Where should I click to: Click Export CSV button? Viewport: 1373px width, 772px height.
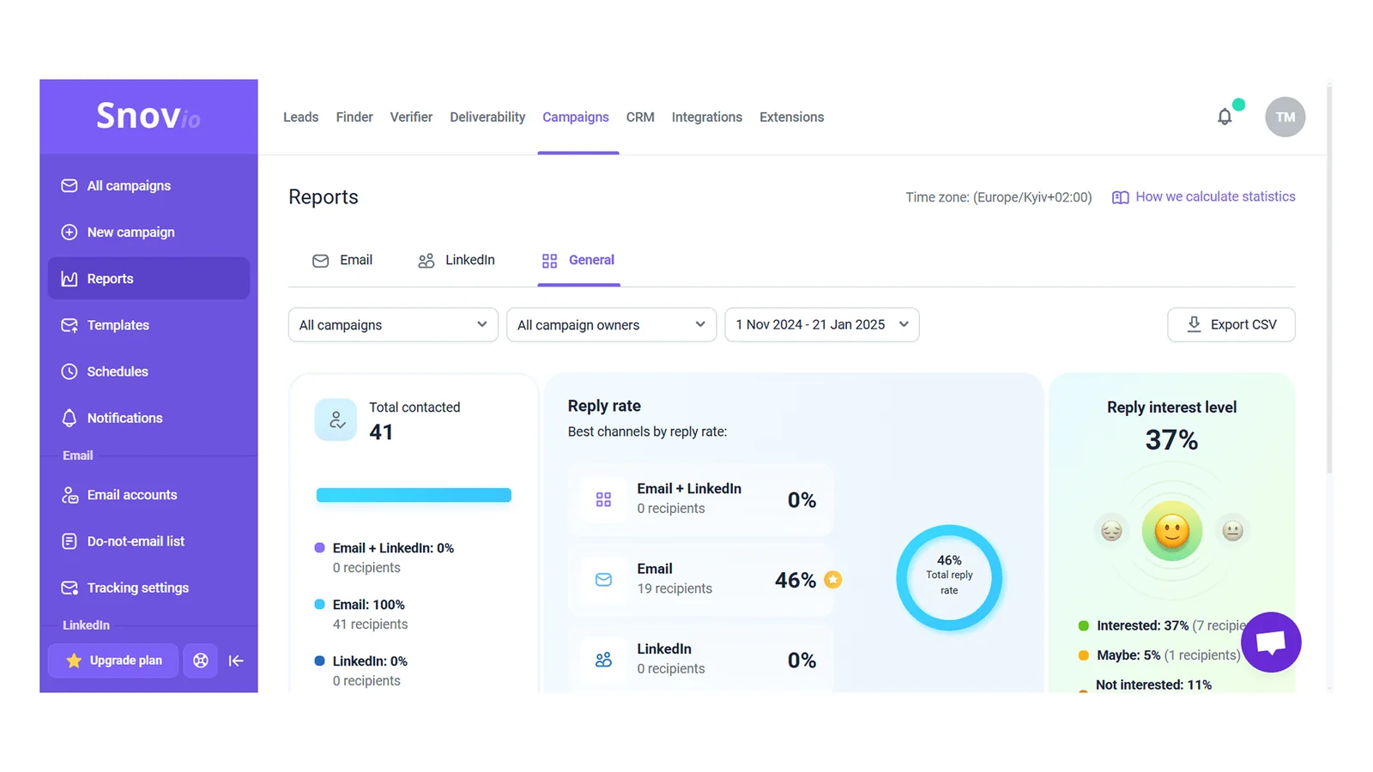(x=1231, y=325)
